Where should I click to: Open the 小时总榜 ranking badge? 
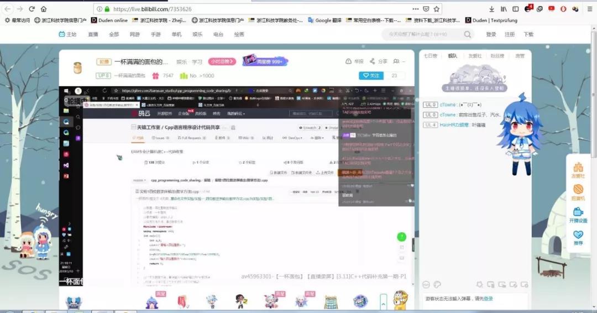point(223,61)
